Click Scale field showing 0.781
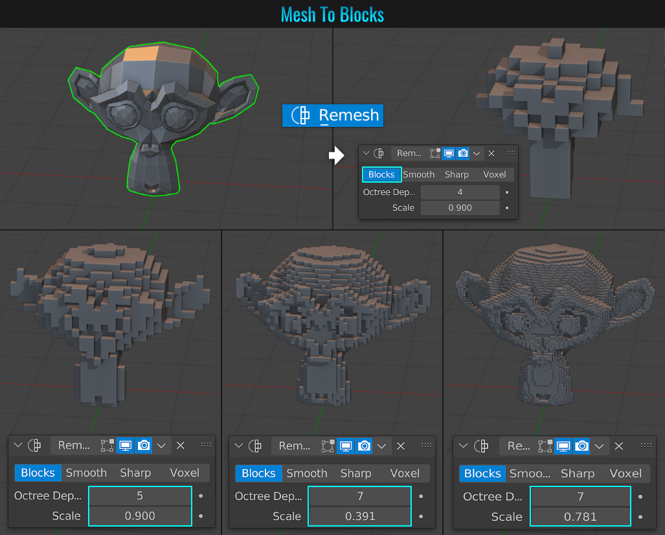Screen dimensions: 665x535 pyautogui.click(x=580, y=517)
